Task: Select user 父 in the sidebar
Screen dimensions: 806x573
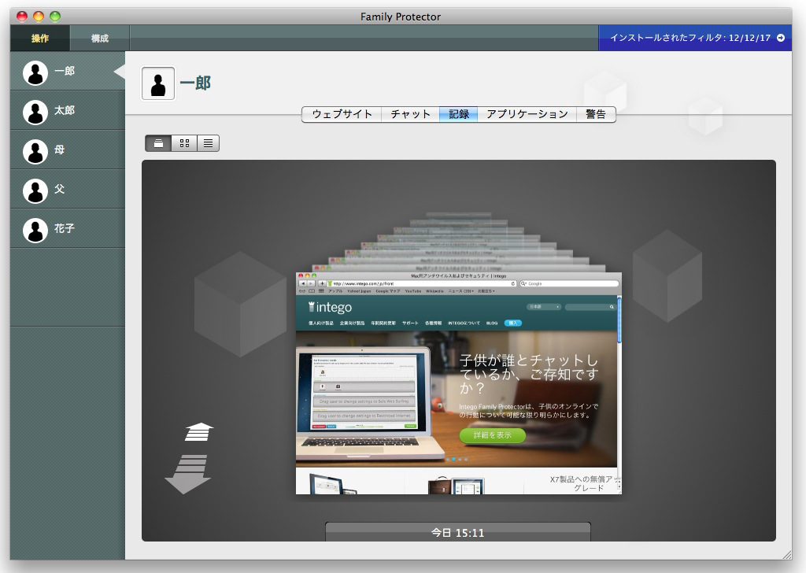Action: pyautogui.click(x=68, y=189)
